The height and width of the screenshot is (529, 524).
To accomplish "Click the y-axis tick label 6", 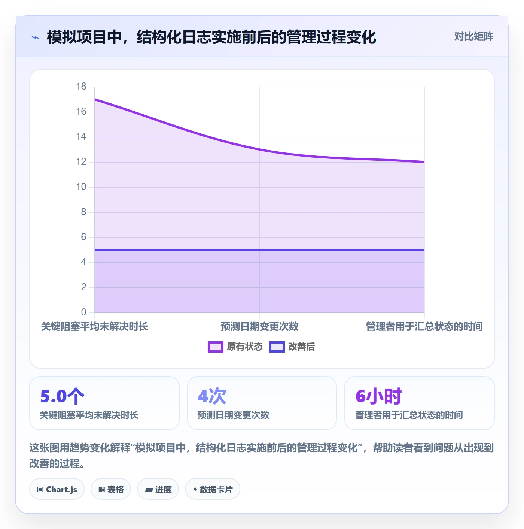I will coord(84,237).
